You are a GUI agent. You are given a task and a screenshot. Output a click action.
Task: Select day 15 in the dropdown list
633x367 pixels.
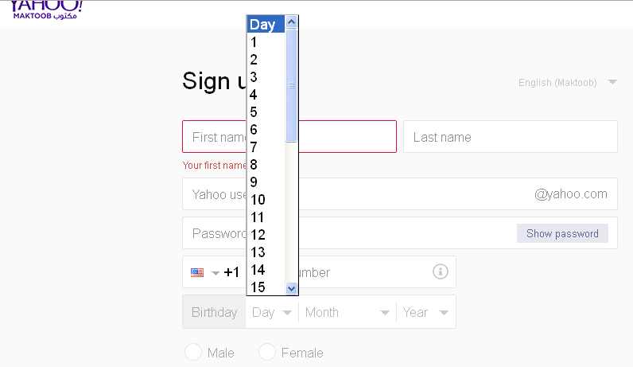(x=258, y=287)
